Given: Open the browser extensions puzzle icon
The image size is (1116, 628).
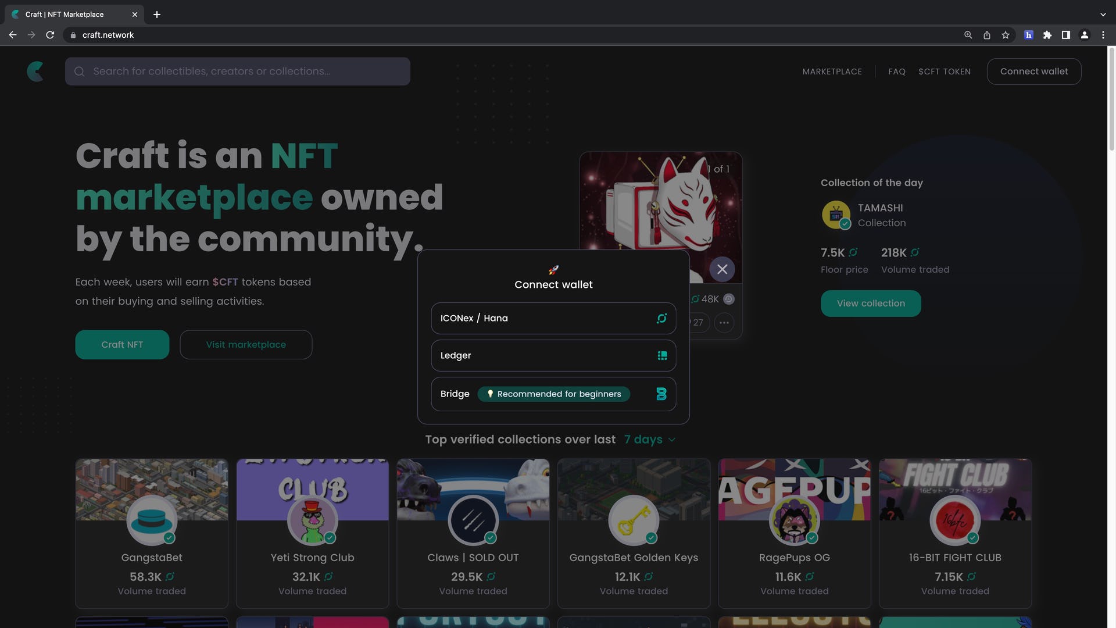Looking at the screenshot, I should point(1047,35).
